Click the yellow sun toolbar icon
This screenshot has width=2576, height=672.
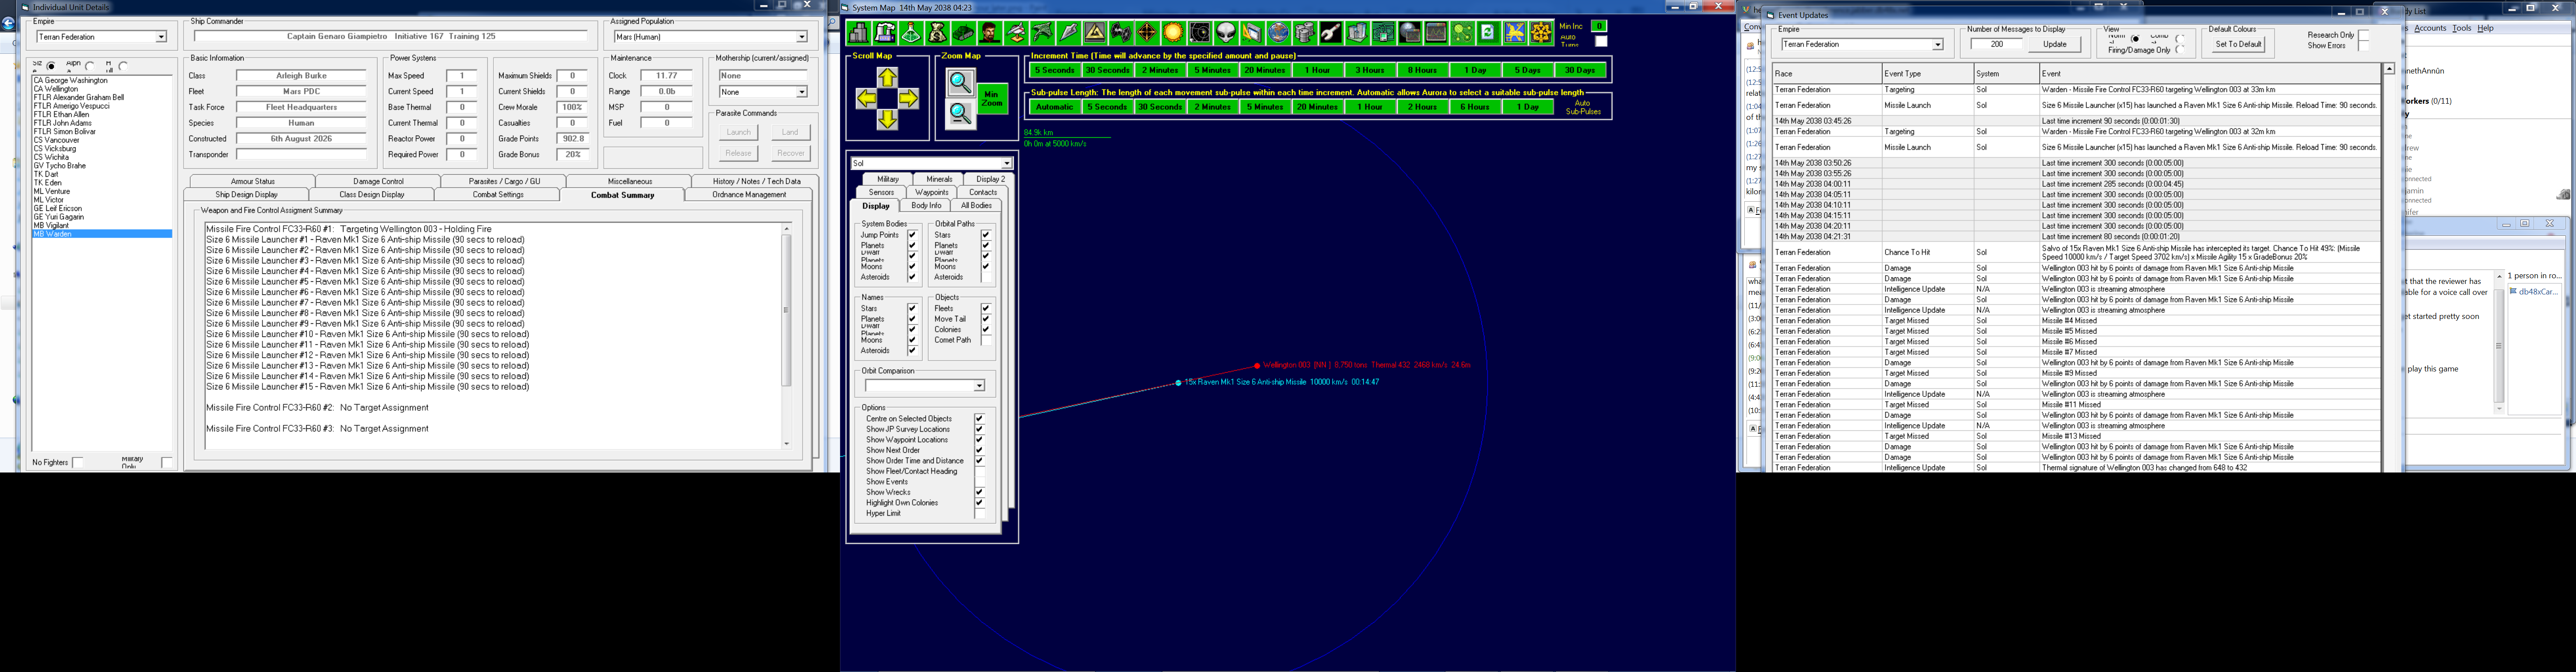[1173, 33]
